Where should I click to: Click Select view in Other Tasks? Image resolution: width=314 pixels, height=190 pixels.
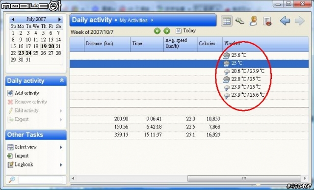tap(26, 147)
